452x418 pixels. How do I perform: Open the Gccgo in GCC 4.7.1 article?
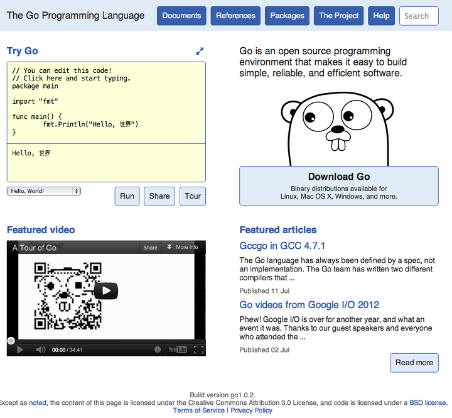point(282,246)
